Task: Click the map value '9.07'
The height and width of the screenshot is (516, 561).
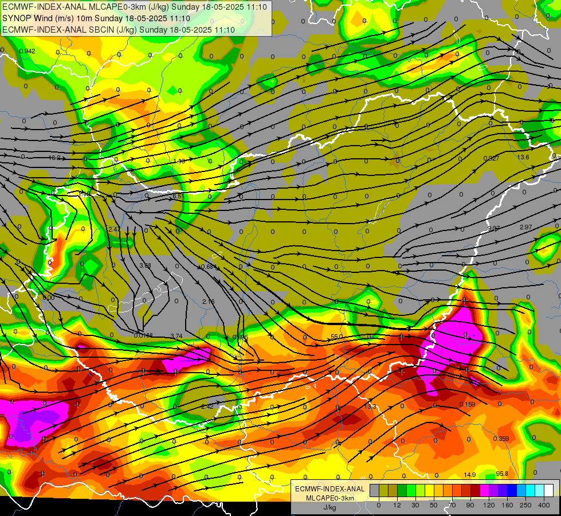Action: coord(493,228)
